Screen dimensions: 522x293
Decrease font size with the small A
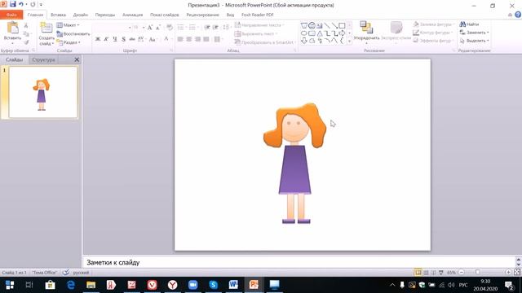tap(158, 28)
